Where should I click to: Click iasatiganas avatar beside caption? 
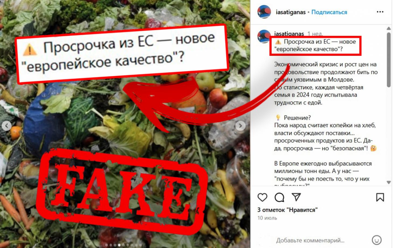point(264,36)
